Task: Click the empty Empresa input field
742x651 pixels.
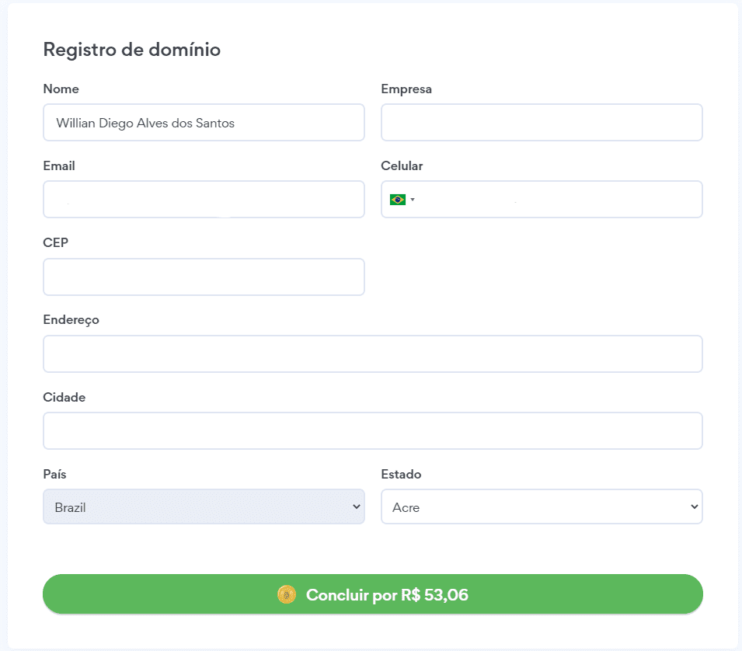Action: click(x=542, y=122)
